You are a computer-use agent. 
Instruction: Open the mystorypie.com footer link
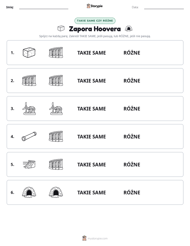(x=97, y=239)
